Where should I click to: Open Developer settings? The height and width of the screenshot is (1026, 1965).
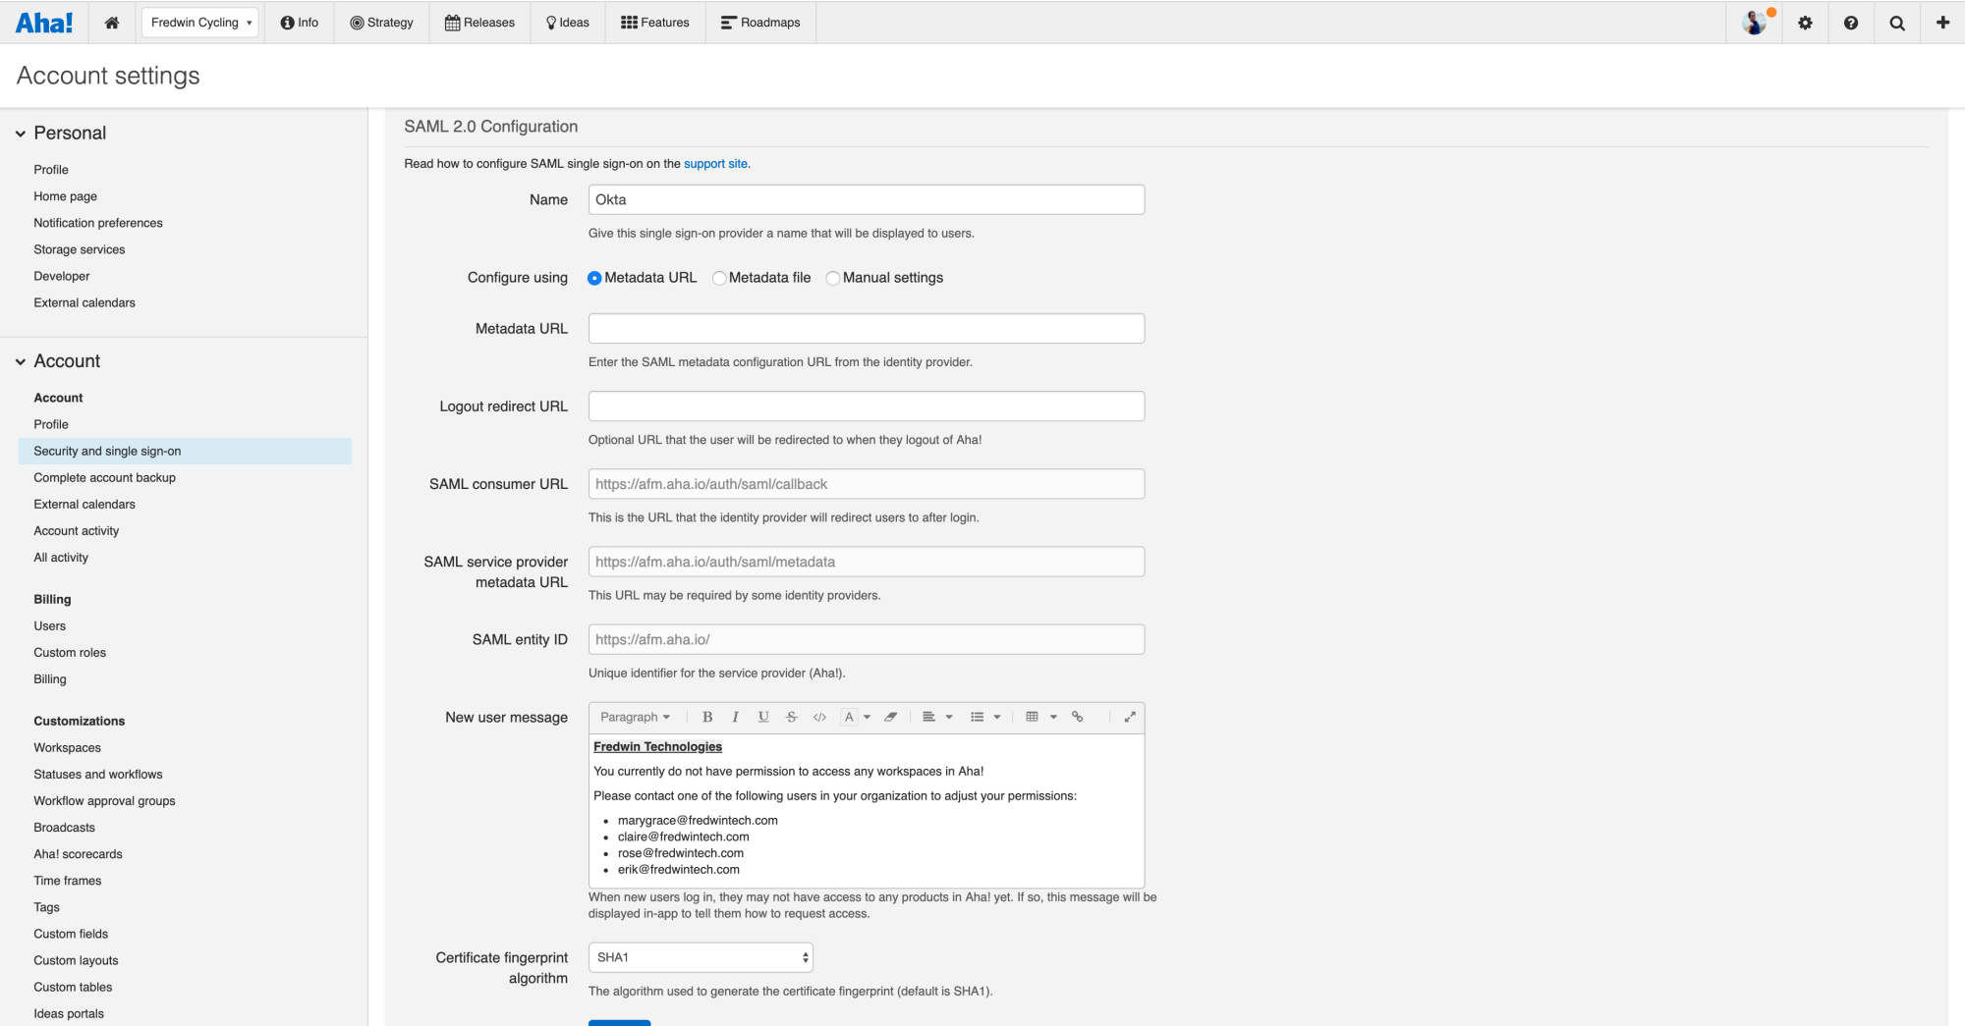coord(62,276)
